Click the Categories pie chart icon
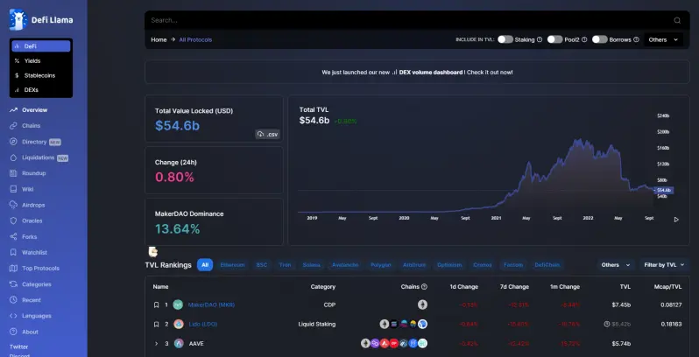Viewport: 699px width, 357px height. (x=13, y=284)
